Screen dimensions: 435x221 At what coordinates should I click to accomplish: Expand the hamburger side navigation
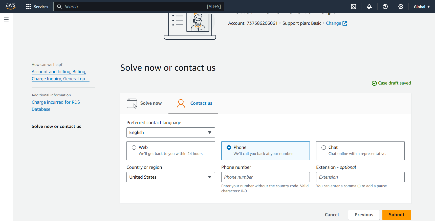(x=6, y=19)
